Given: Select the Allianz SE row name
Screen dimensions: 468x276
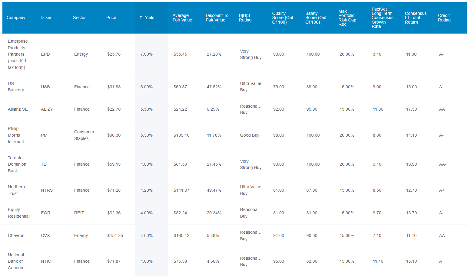Looking at the screenshot, I should coord(18,109).
